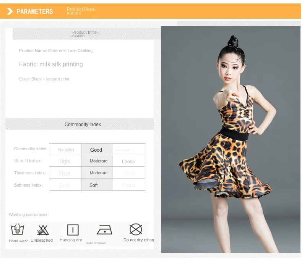Click the 'Tight' table cell
Image resolution: width=302 pixels, height=272 pixels.
tap(65, 161)
